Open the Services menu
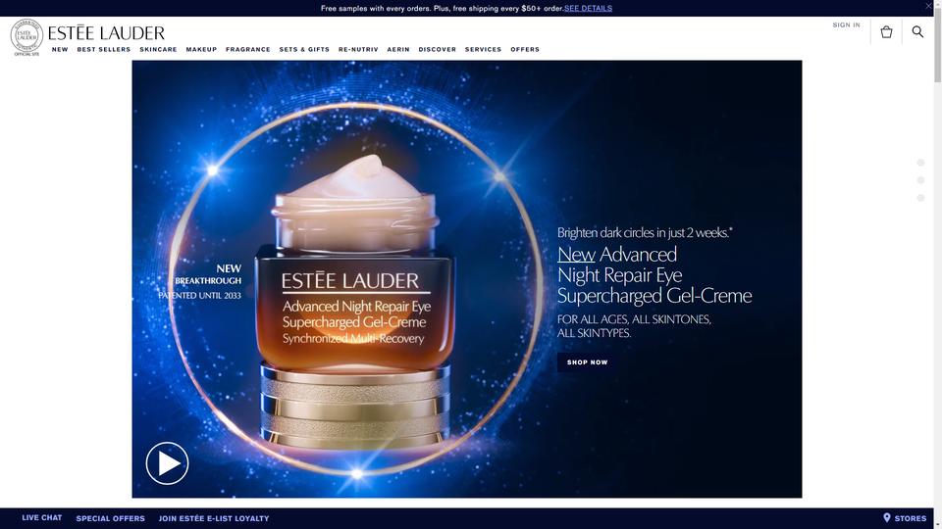Image resolution: width=942 pixels, height=529 pixels. click(483, 49)
